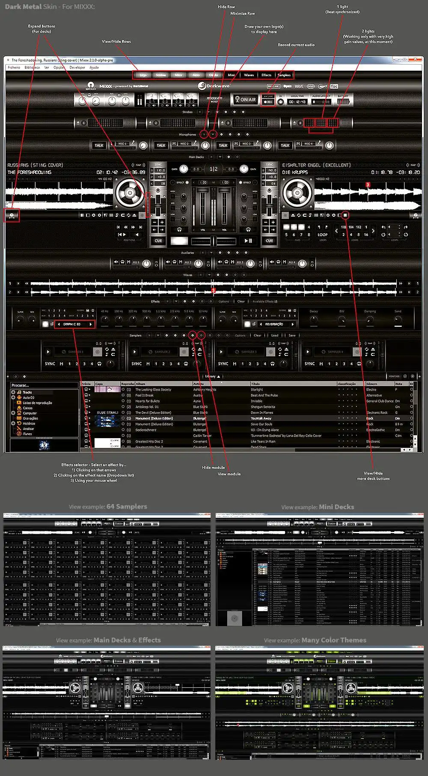
Task: Toggle the Strobes row tab
Action: (x=160, y=75)
